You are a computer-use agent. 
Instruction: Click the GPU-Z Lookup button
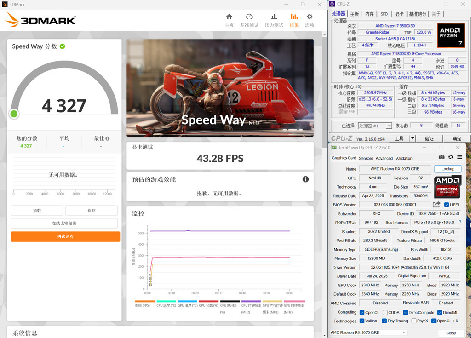coord(448,169)
